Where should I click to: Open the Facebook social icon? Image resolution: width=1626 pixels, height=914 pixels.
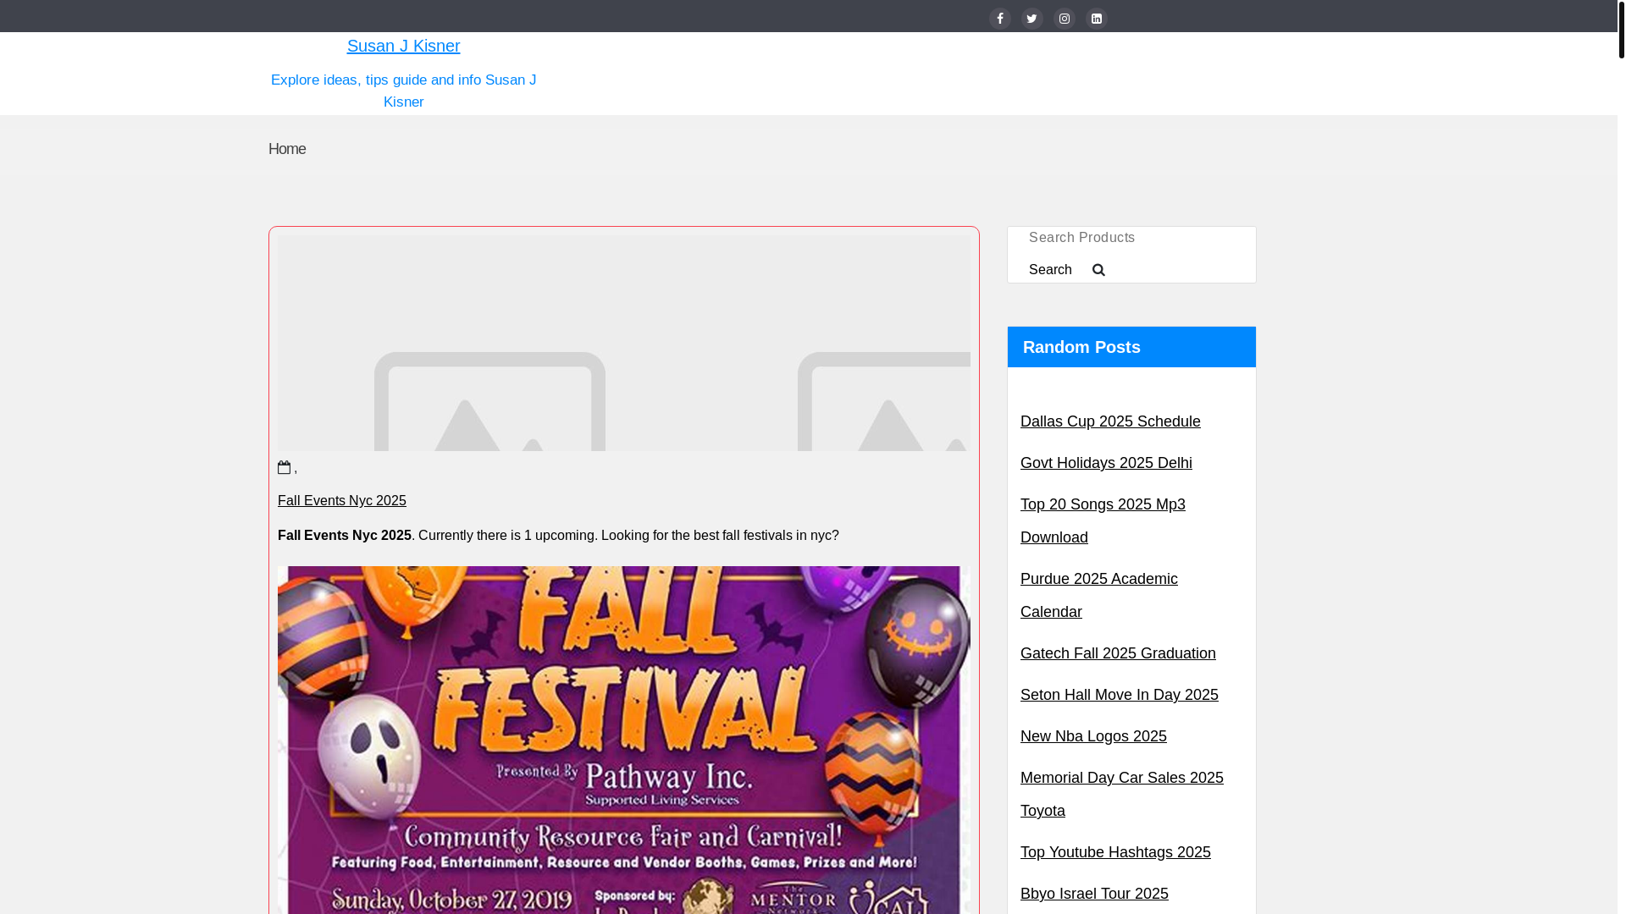point(1000,19)
